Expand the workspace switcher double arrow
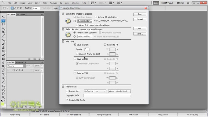The width and height of the screenshot is (208, 117). click(188, 3)
